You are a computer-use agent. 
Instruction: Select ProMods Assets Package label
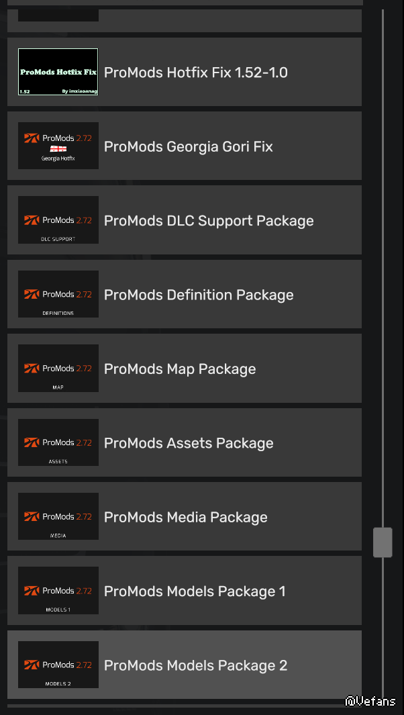189,443
